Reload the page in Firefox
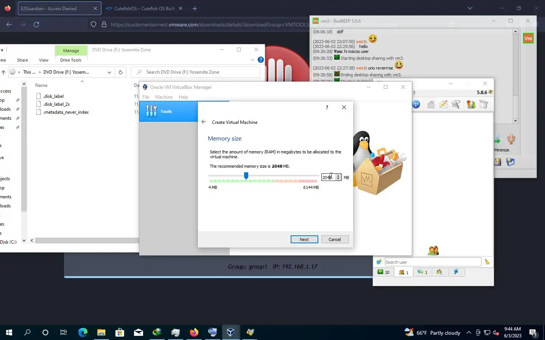 pyautogui.click(x=36, y=25)
